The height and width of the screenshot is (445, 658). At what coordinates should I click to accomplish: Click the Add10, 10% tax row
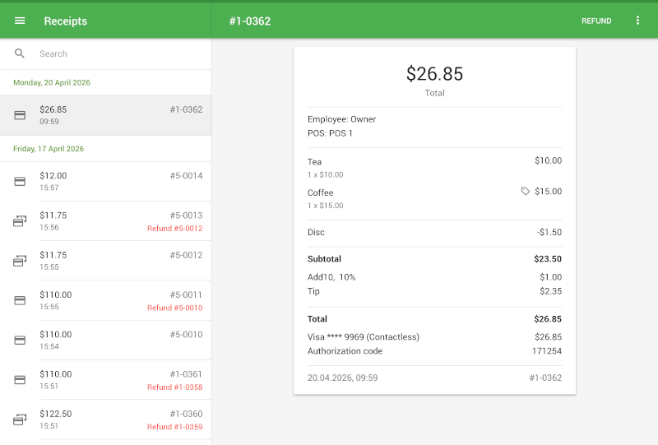[x=434, y=277]
